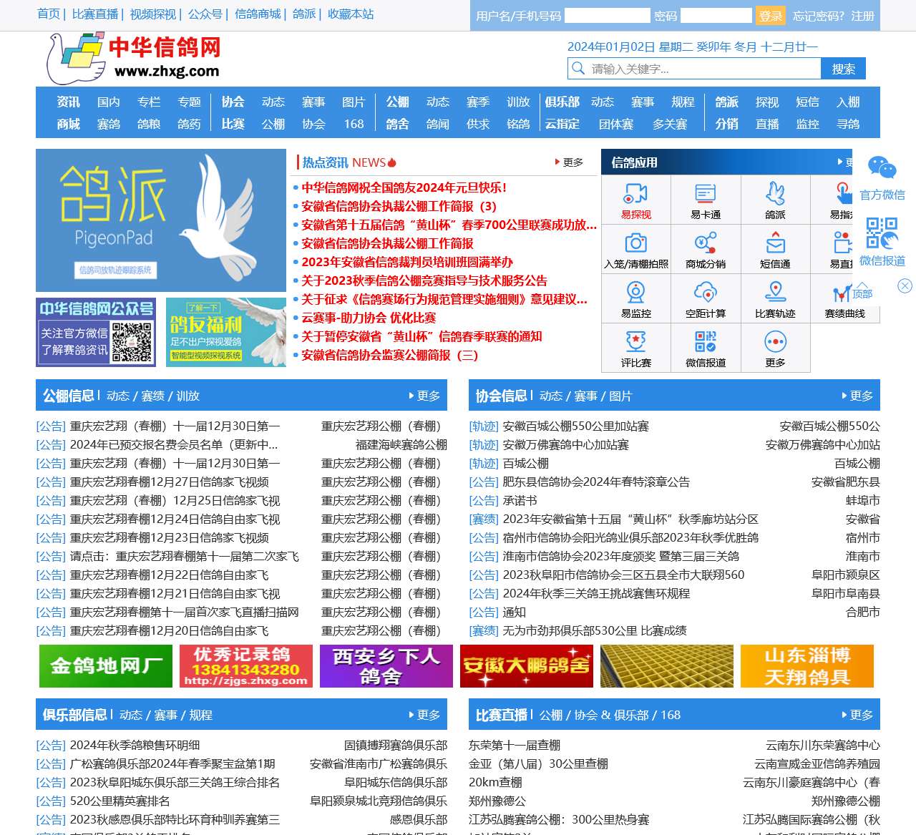
Task: Click 收藏本站 link
Action: 351,14
